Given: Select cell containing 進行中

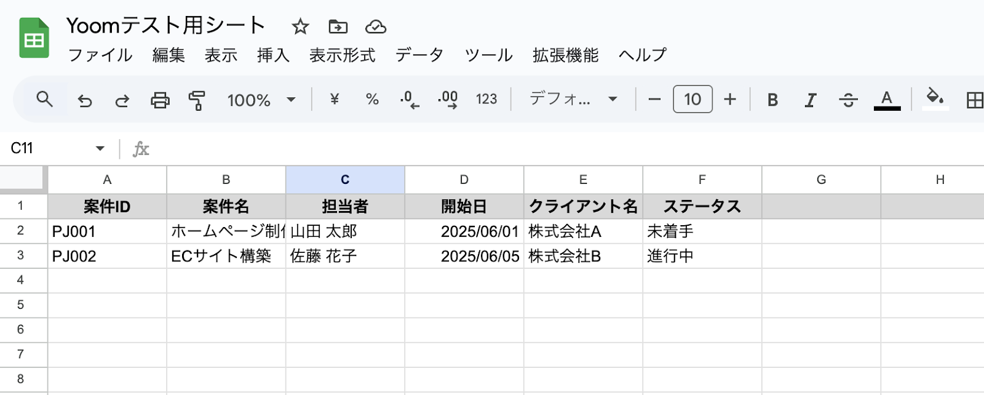Looking at the screenshot, I should [702, 256].
